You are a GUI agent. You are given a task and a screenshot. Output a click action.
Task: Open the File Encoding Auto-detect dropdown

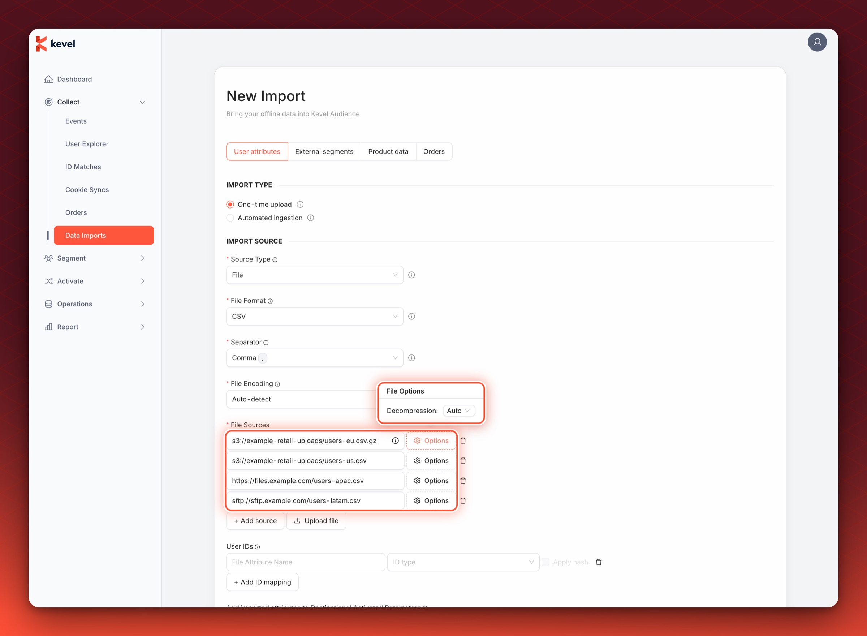[301, 399]
